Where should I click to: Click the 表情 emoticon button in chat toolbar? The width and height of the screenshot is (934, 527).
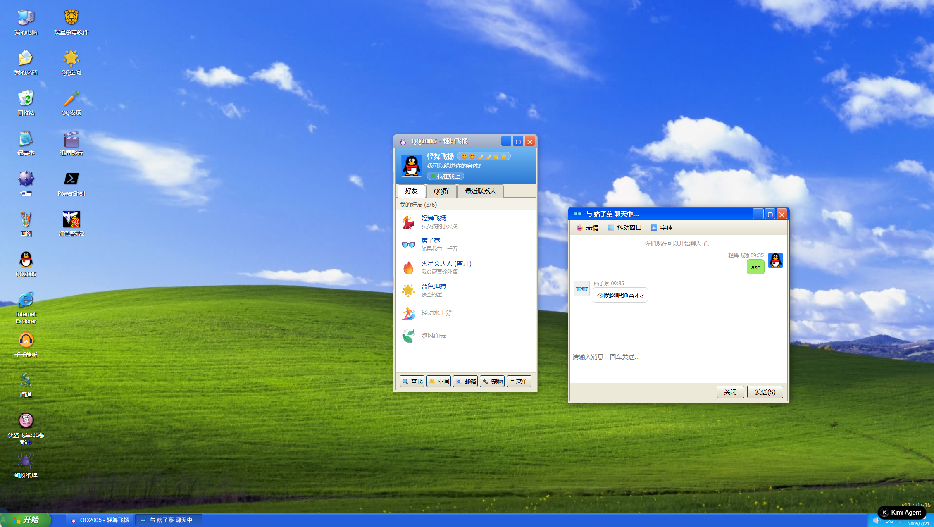[587, 228]
